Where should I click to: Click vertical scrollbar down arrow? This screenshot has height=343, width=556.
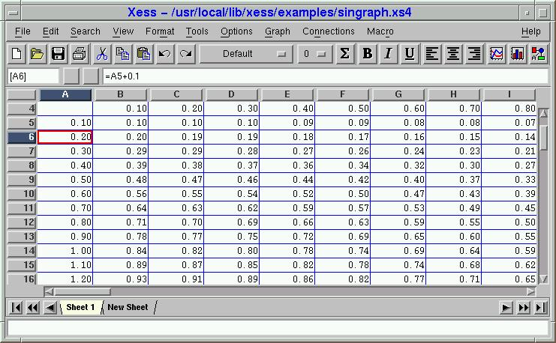pos(543,279)
